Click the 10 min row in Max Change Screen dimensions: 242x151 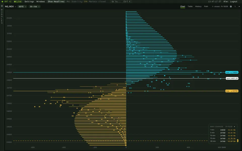pyautogui.click(x=223, y=136)
